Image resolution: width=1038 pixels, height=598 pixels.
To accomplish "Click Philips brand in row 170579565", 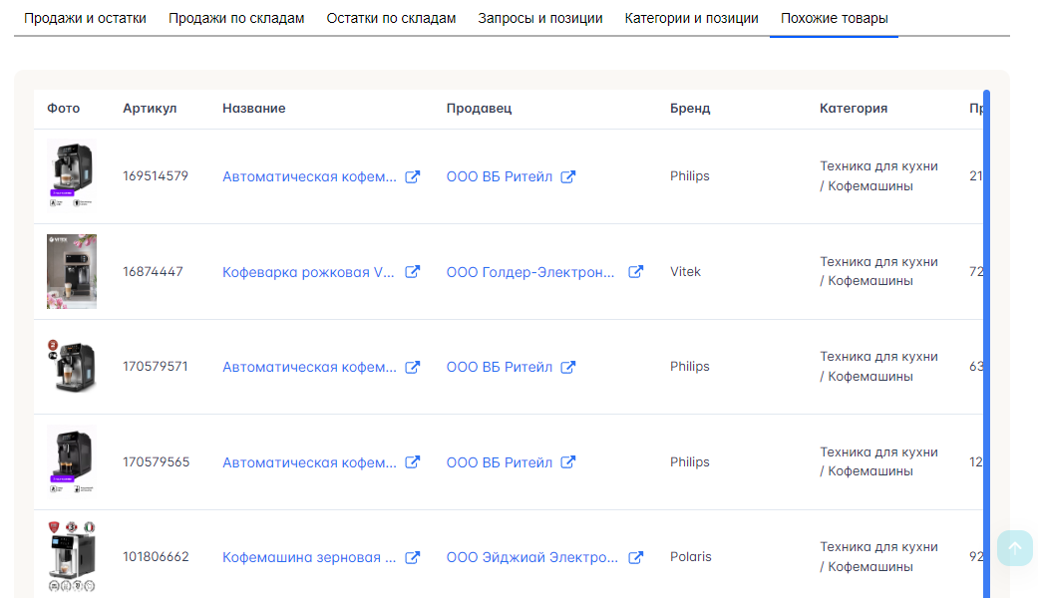I will [690, 461].
